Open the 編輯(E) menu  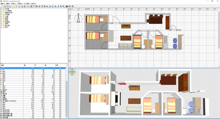pos(8,3)
